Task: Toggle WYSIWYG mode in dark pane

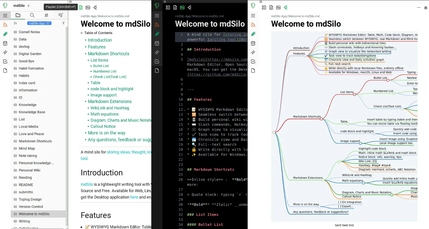Action: 175,8
